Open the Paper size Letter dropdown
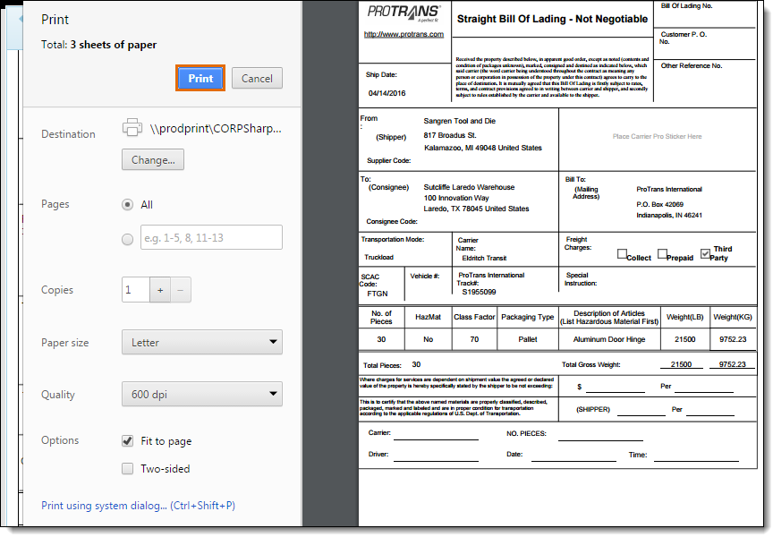 coord(202,342)
